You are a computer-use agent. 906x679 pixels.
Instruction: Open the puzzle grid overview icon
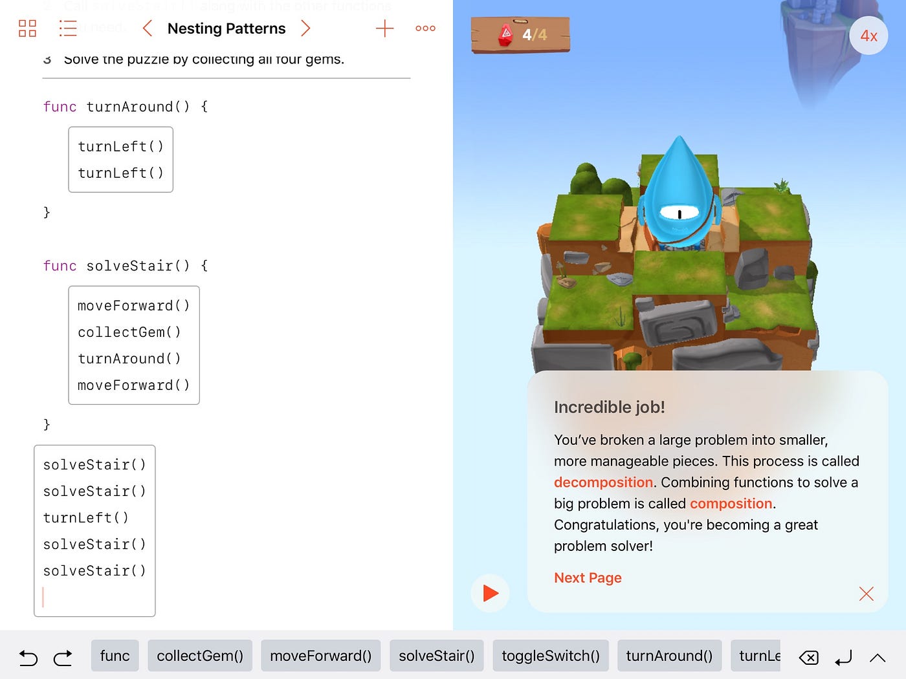27,28
